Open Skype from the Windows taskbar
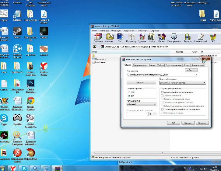The height and width of the screenshot is (171, 221). [24, 168]
